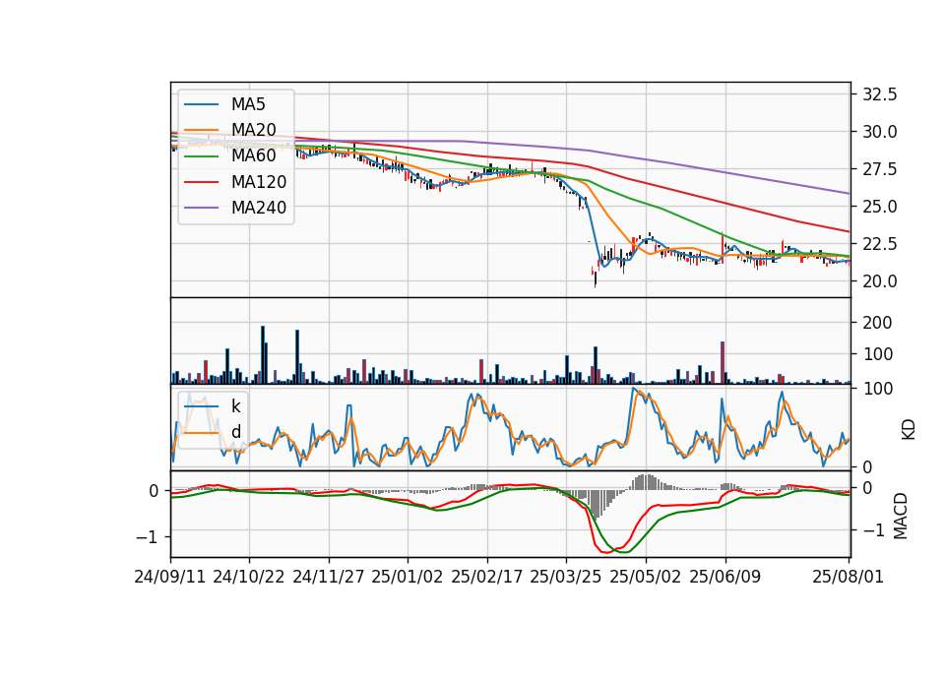Click the 25/08/01 date axis label
Image resolution: width=945 pixels, height=679 pixels.
coord(848,577)
